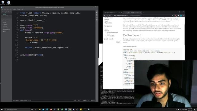The width and height of the screenshot is (197, 111).
Task: Select the highlighted file in the project tree
Action: click(x=6, y=30)
